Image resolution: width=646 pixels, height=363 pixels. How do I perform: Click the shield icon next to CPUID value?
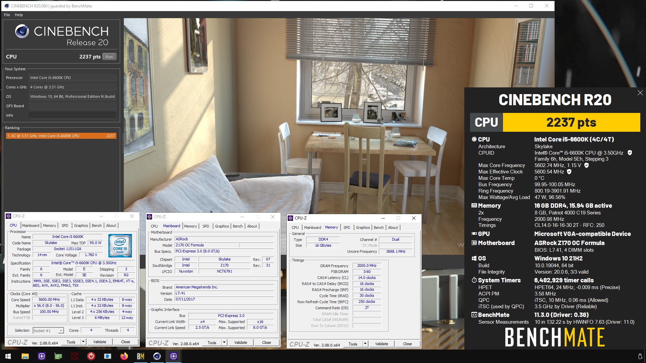click(630, 153)
